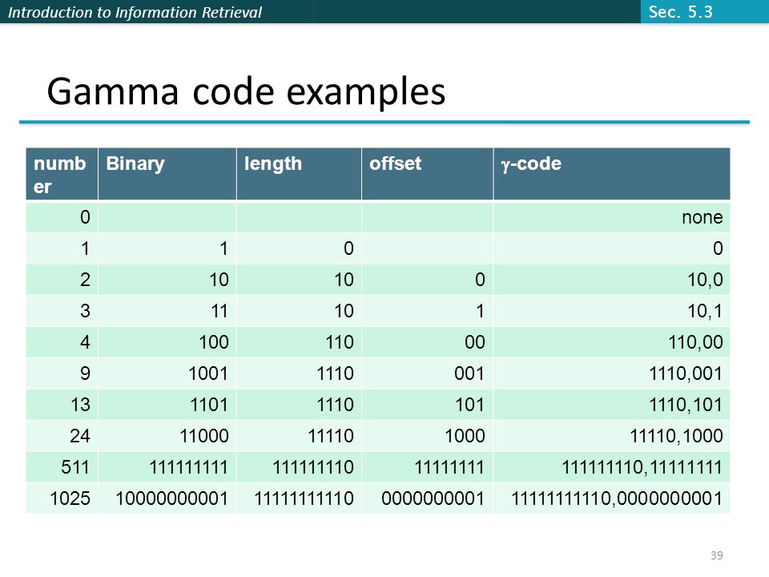
Task: Click the γ-code cell '1110,001'
Action: 611,373
